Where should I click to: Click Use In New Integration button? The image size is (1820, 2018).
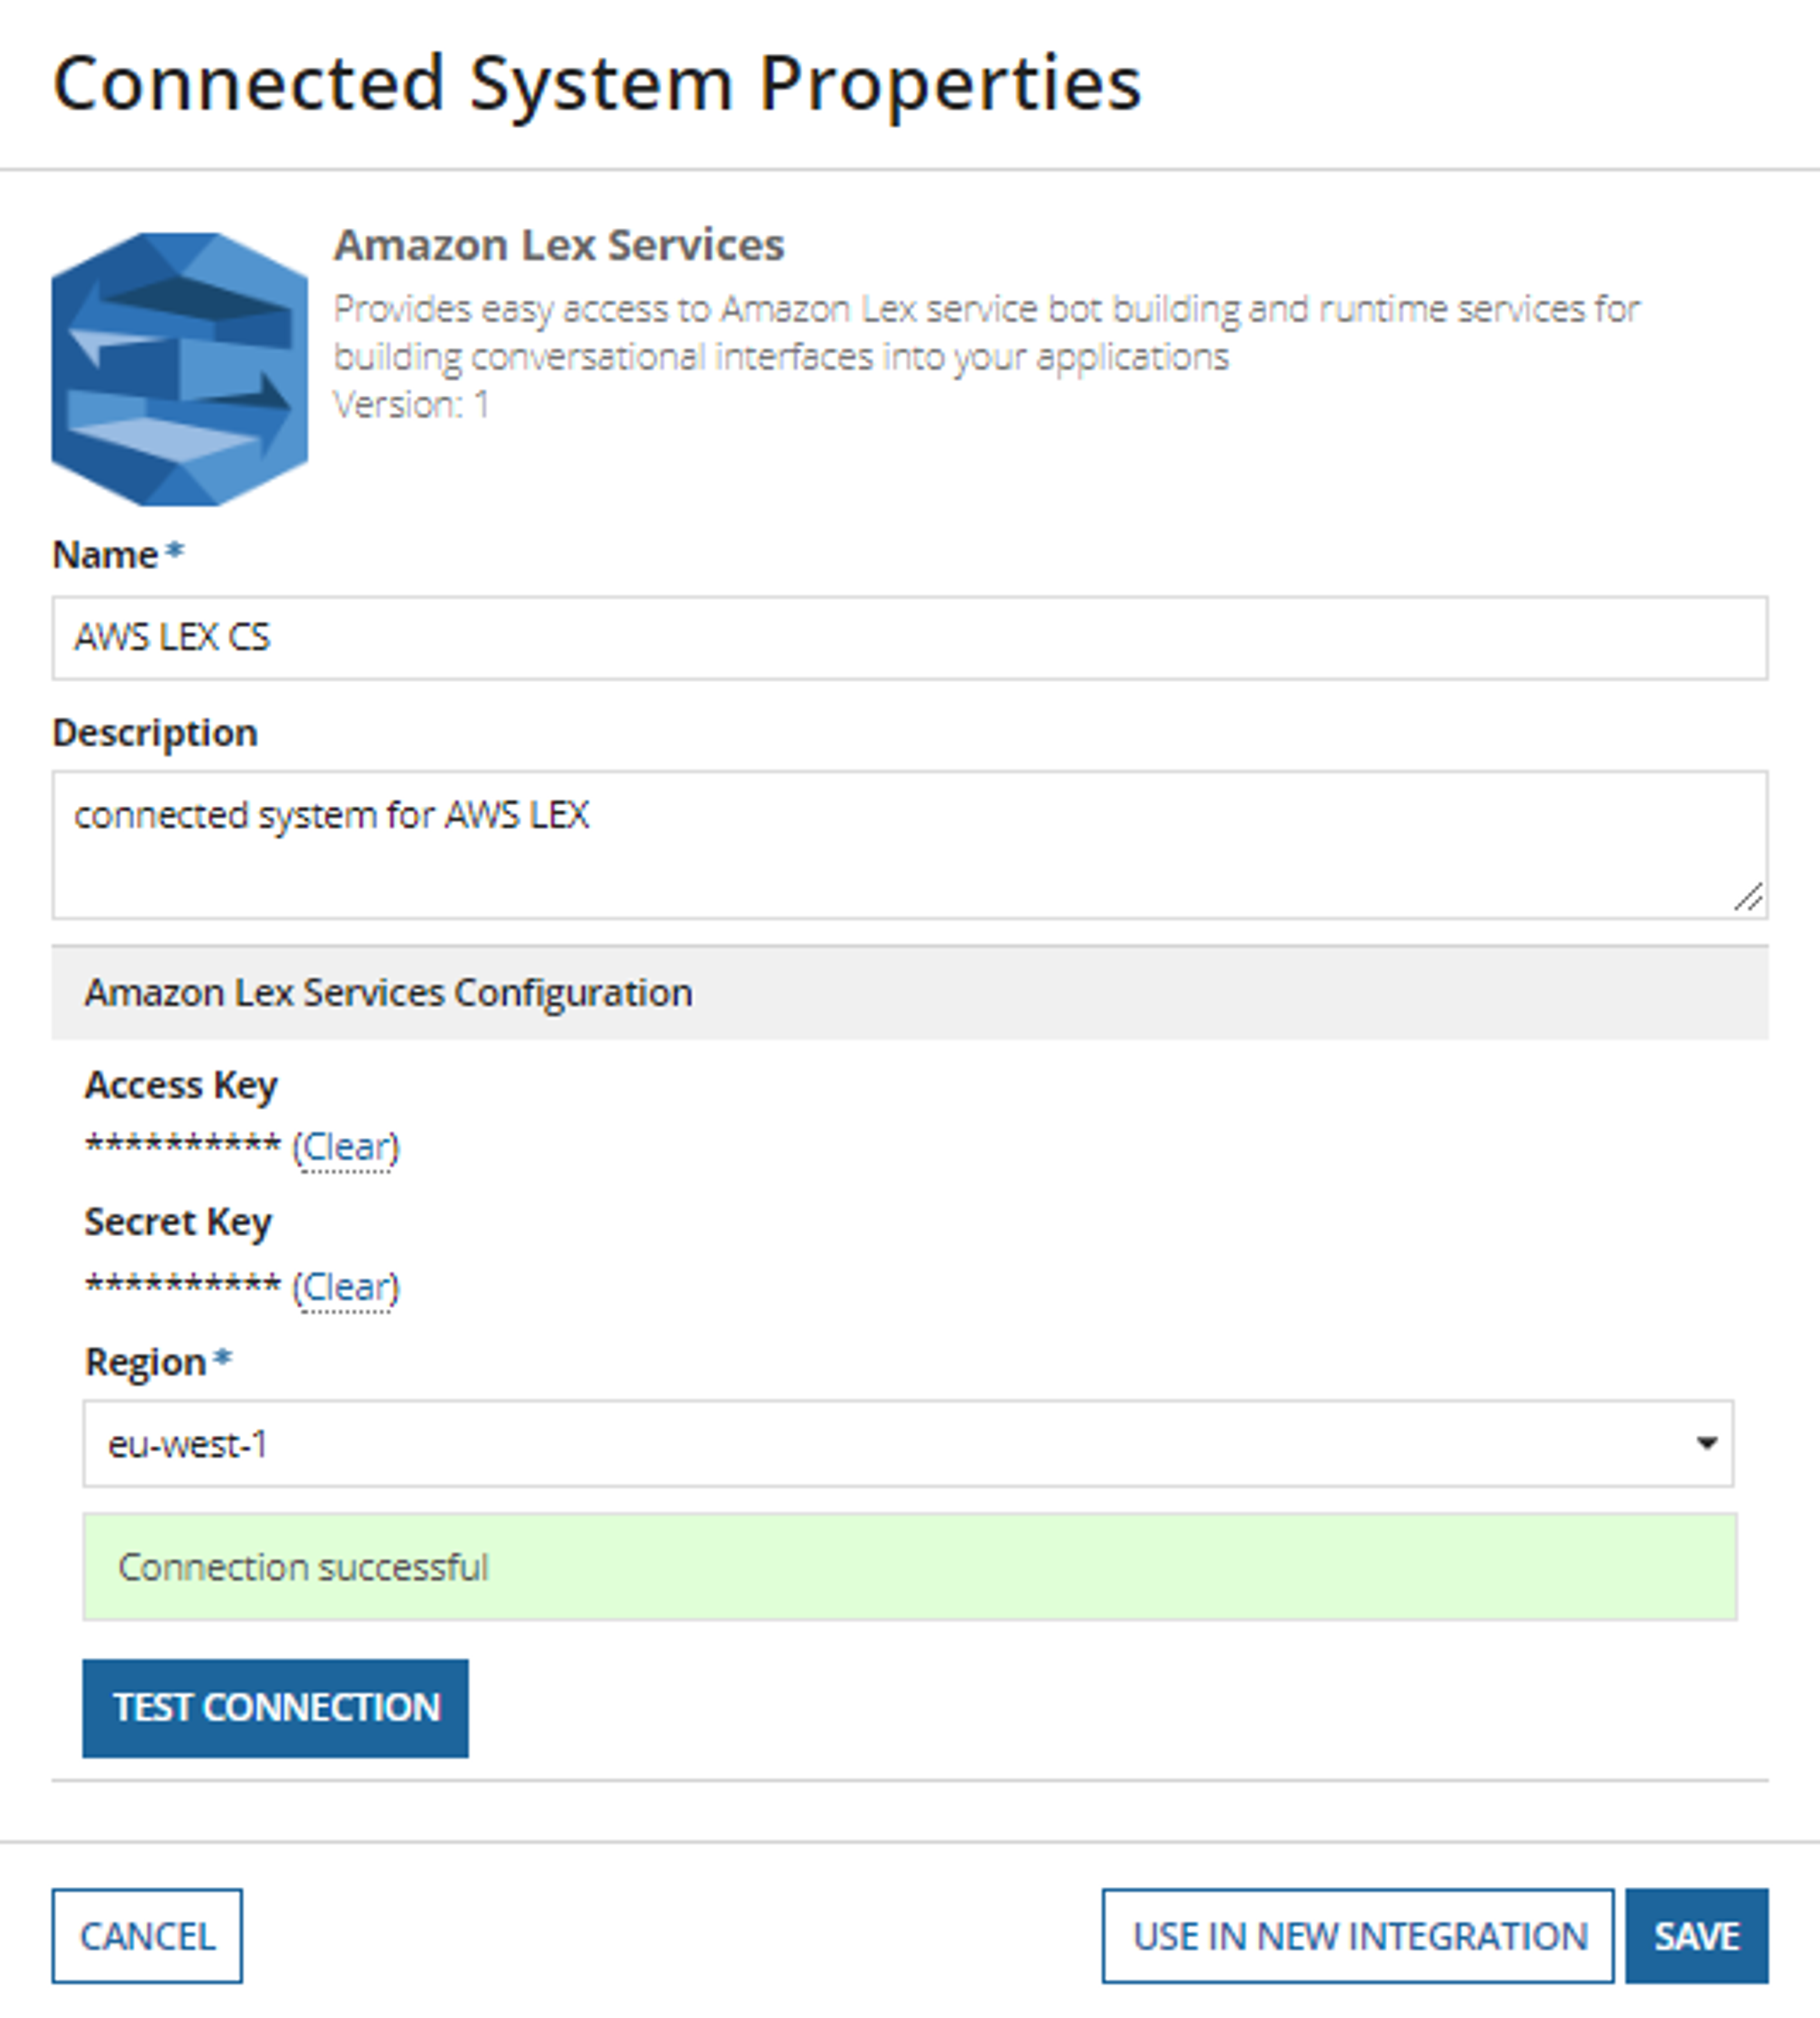point(1358,1936)
